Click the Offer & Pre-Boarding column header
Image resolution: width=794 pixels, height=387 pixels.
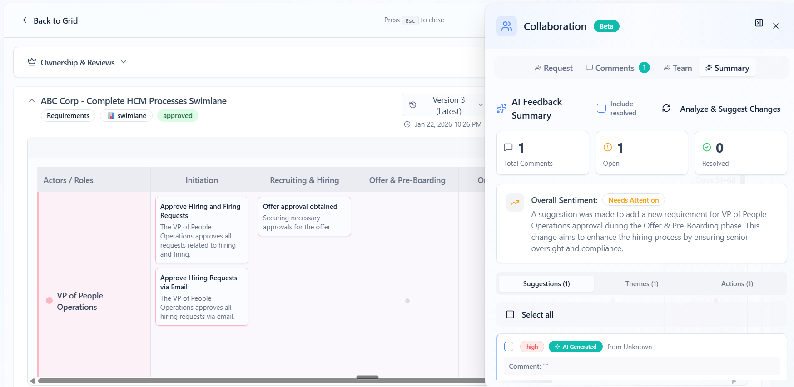(x=407, y=180)
